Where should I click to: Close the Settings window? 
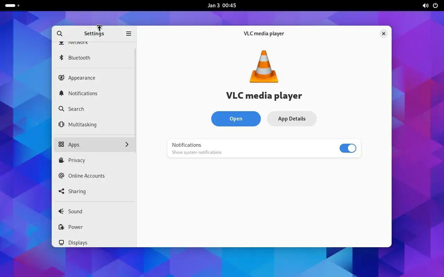[x=383, y=34]
